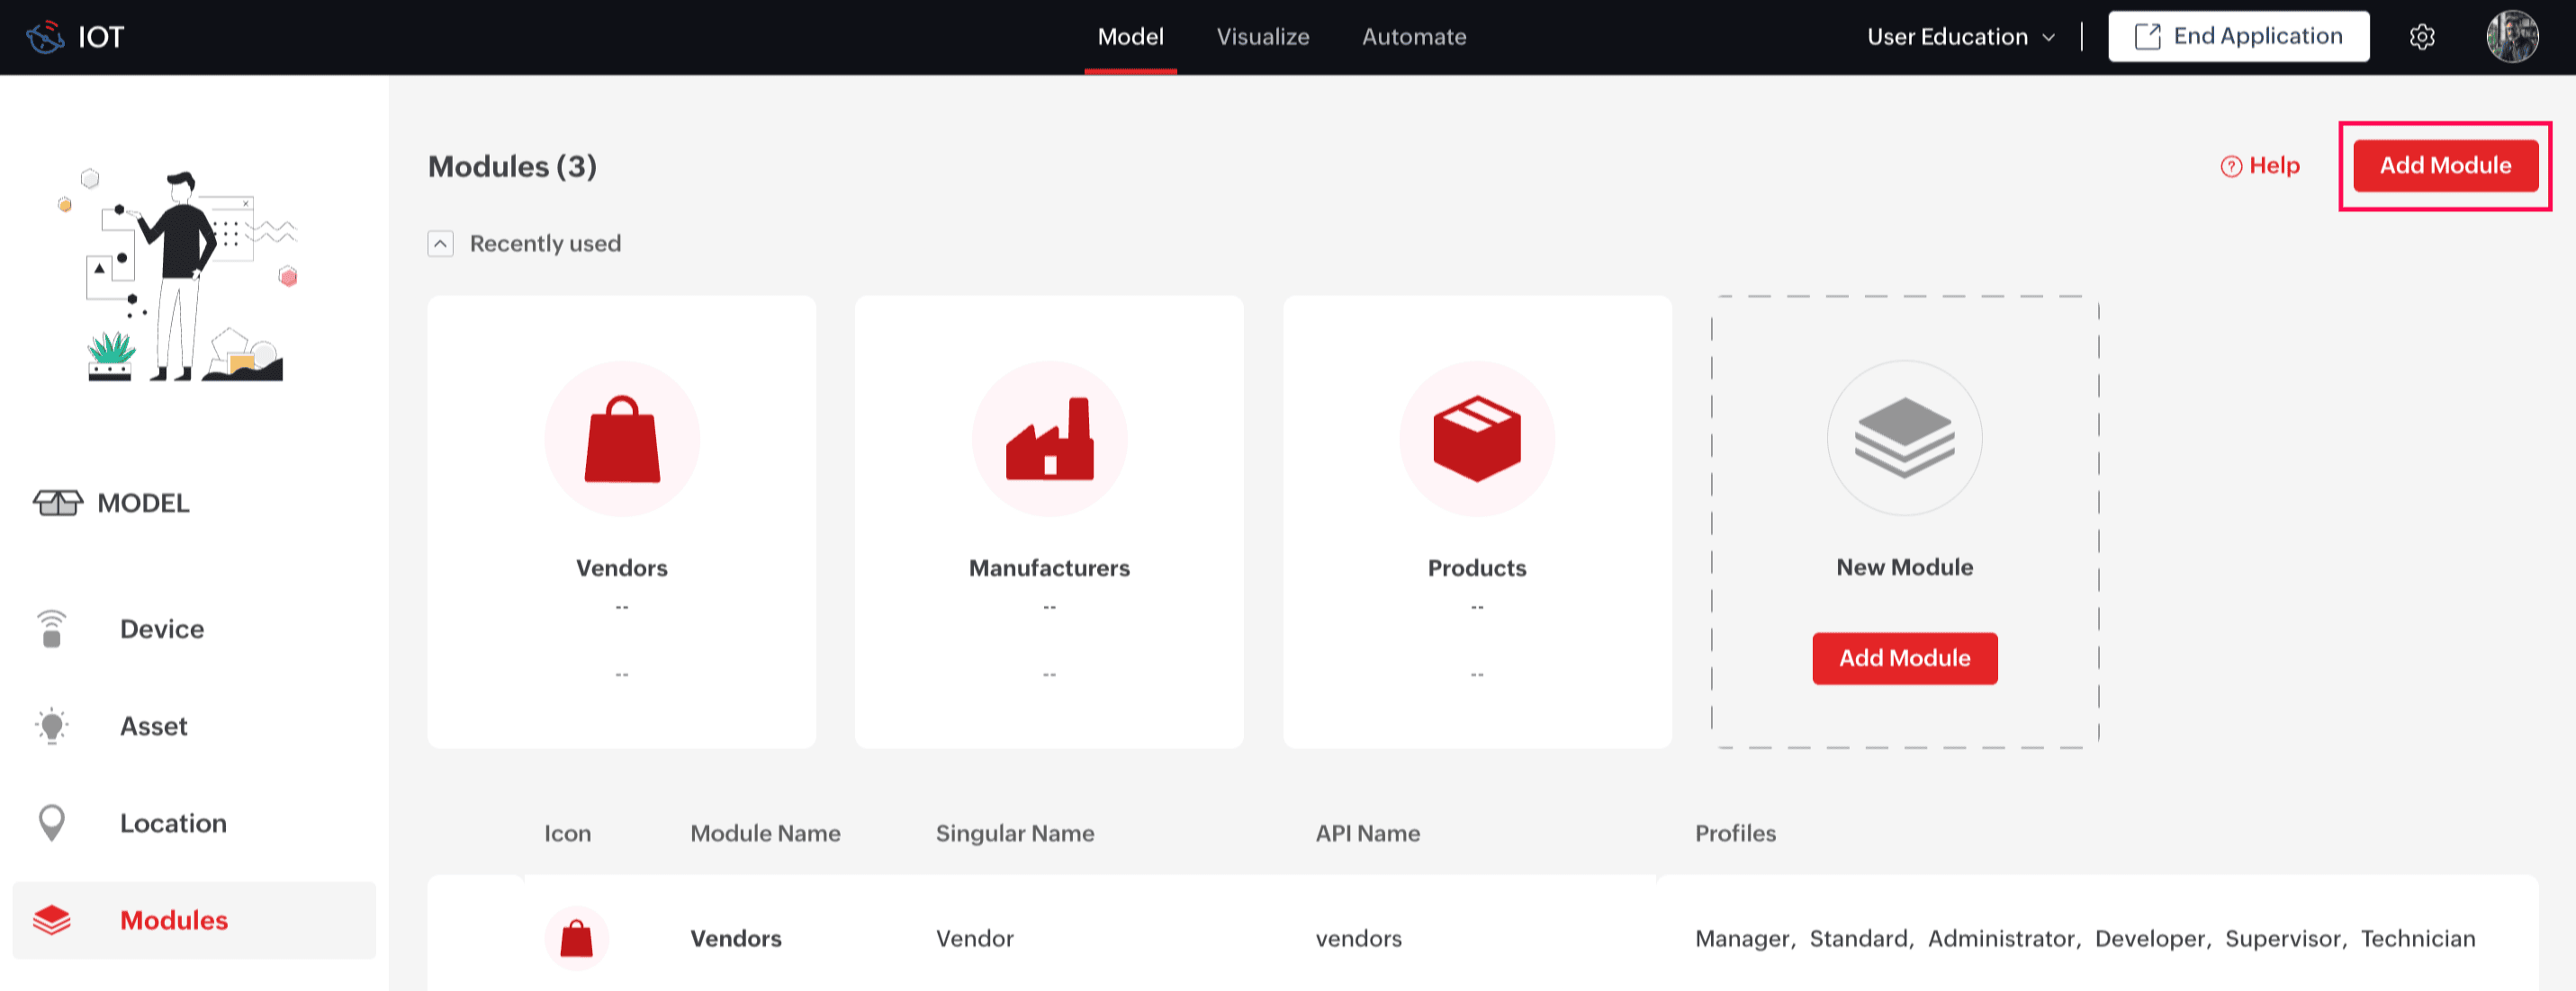The image size is (2576, 991).
Task: Open Device in the sidebar
Action: click(x=161, y=629)
